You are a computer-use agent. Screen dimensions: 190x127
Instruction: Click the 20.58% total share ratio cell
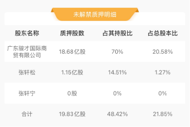[x=163, y=52]
